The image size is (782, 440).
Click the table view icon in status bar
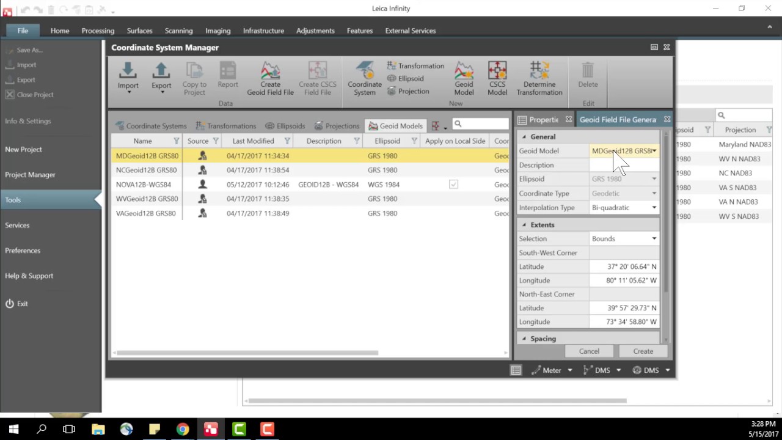click(x=516, y=370)
